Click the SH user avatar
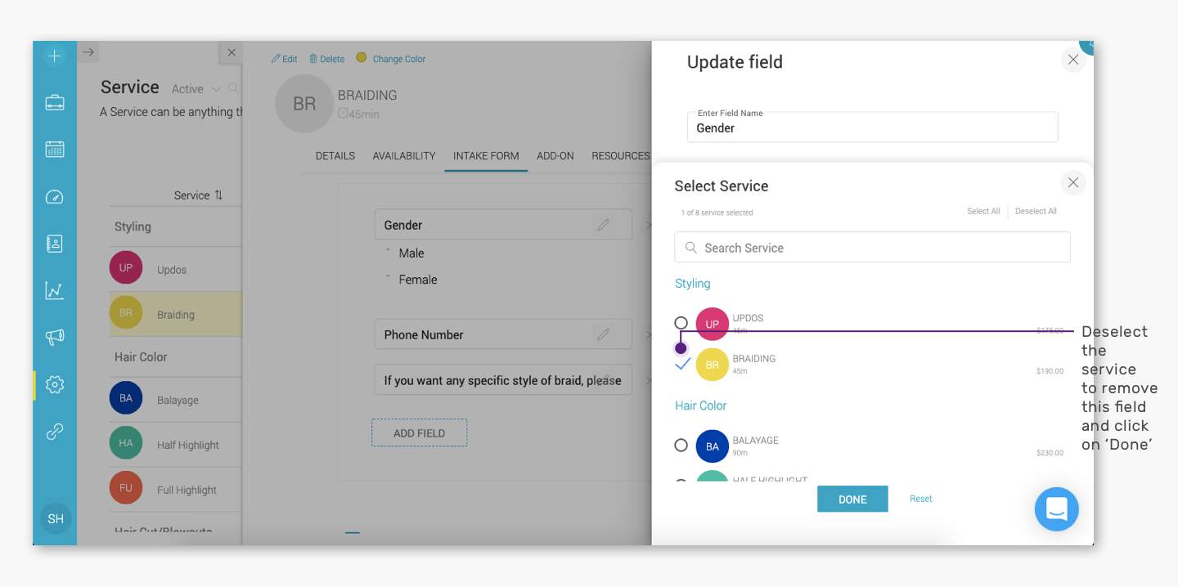The height and width of the screenshot is (587, 1178). (x=56, y=518)
